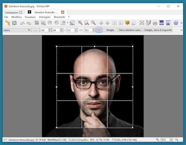Swap width and height with <> button
This screenshot has height=145, width=186.
pyautogui.click(x=81, y=30)
